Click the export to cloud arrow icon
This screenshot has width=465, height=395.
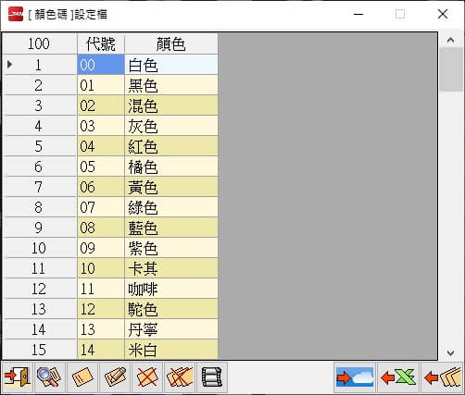(x=355, y=376)
